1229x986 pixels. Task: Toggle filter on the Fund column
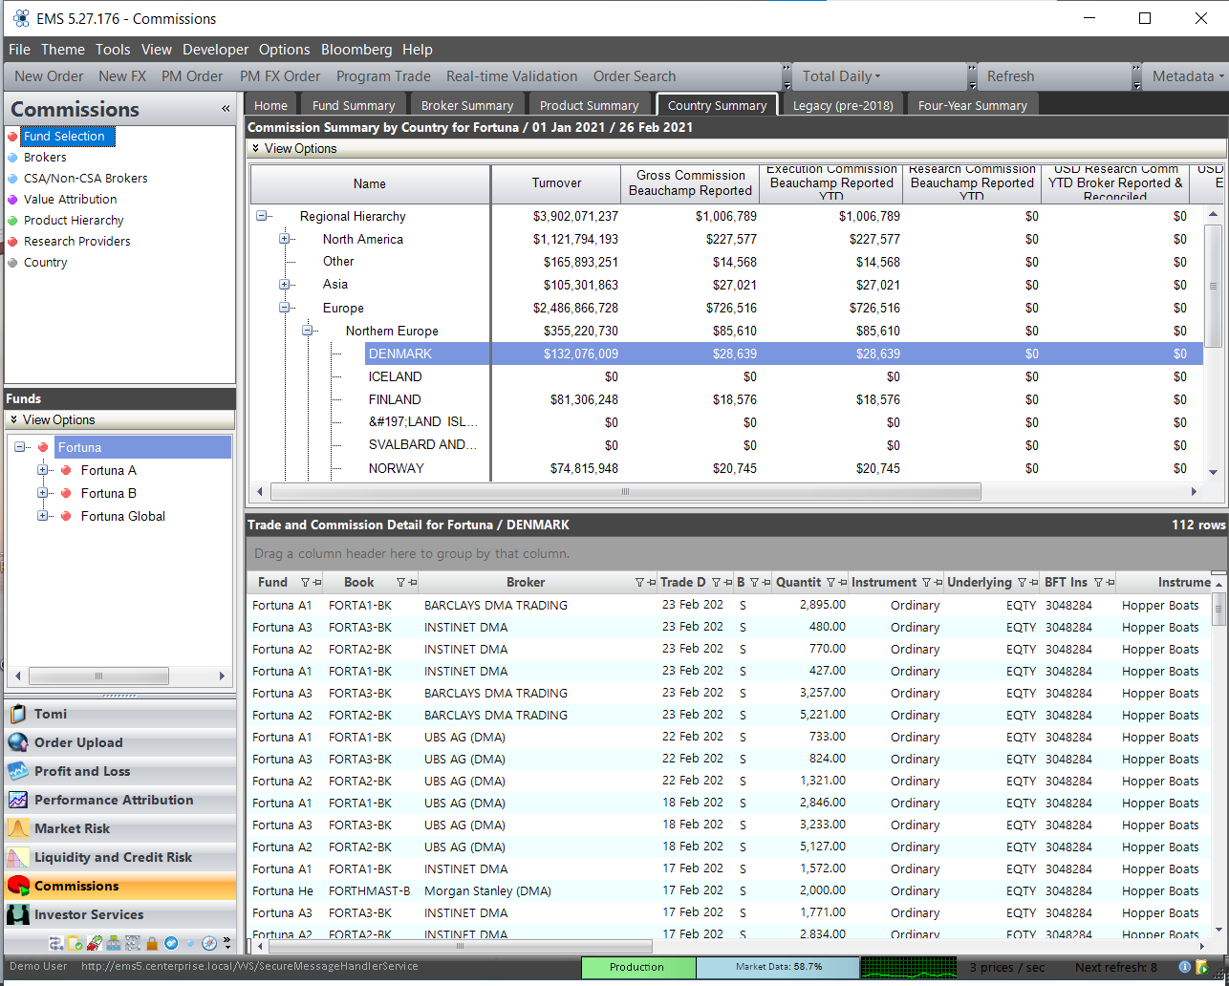(306, 582)
